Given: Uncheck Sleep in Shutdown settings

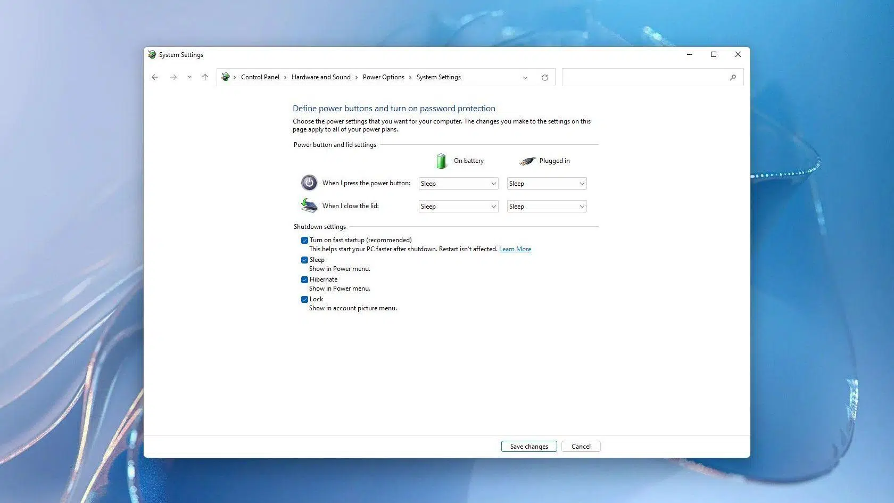Looking at the screenshot, I should 304,260.
